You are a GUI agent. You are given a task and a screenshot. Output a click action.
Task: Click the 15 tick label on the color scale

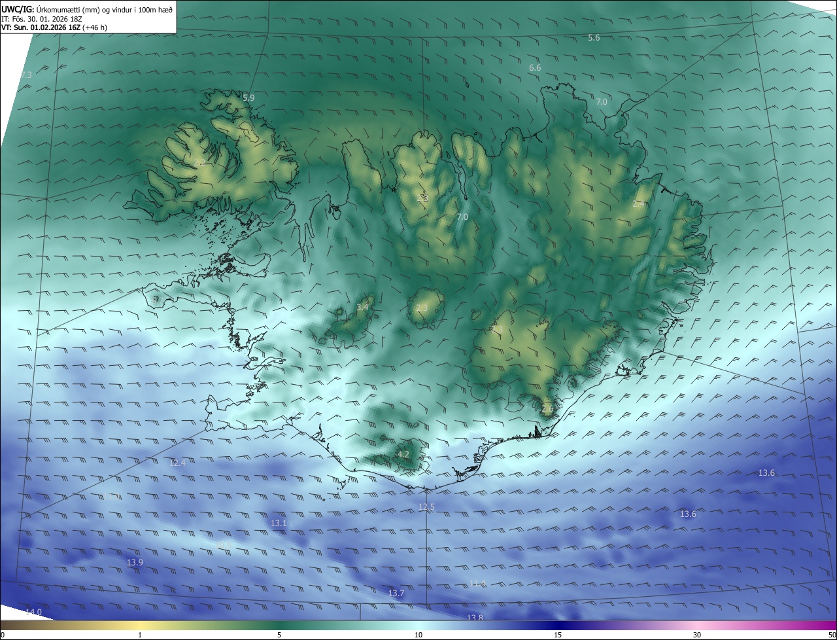[x=558, y=635]
